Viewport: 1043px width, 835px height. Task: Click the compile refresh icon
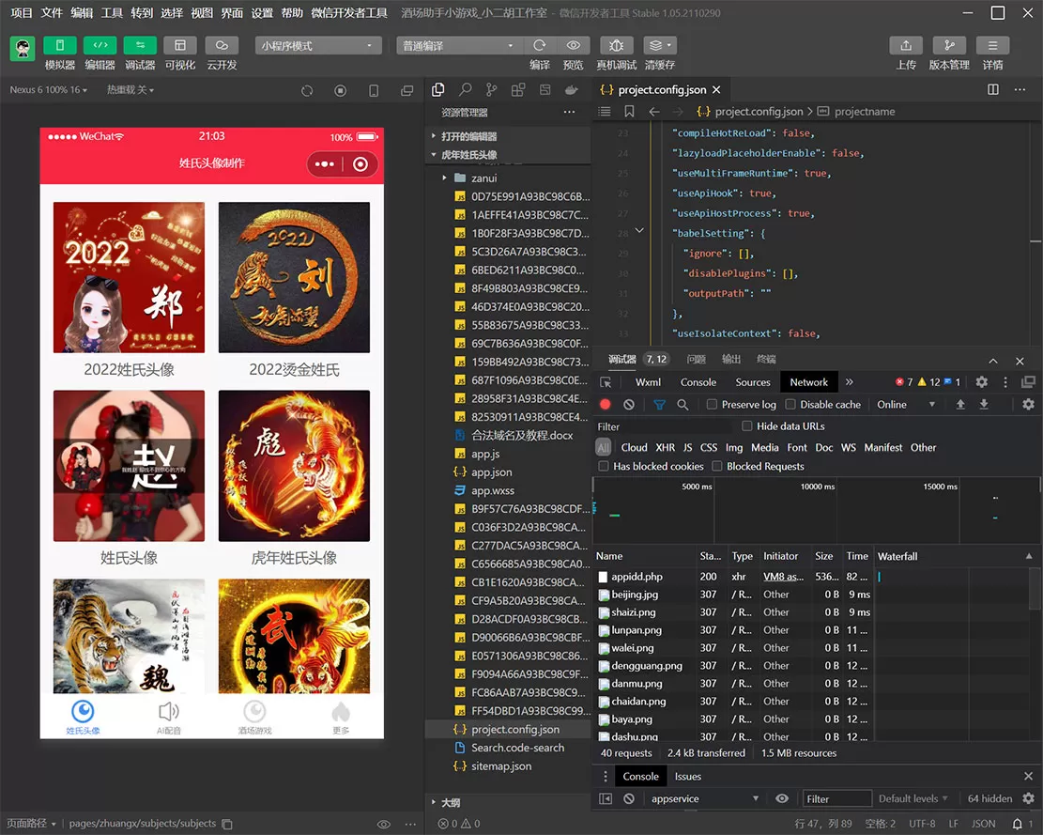(x=539, y=45)
